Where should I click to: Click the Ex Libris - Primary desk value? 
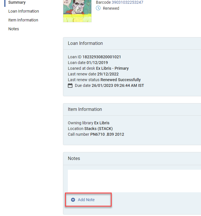[112, 68]
